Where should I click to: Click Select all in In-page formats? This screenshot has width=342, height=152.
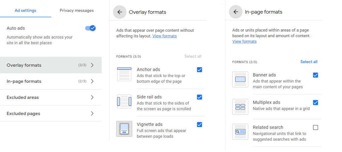pyautogui.click(x=309, y=62)
